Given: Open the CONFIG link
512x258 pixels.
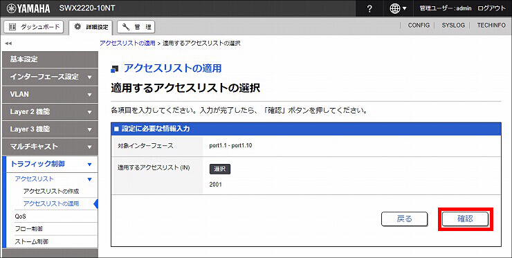Looking at the screenshot, I should pyautogui.click(x=419, y=25).
